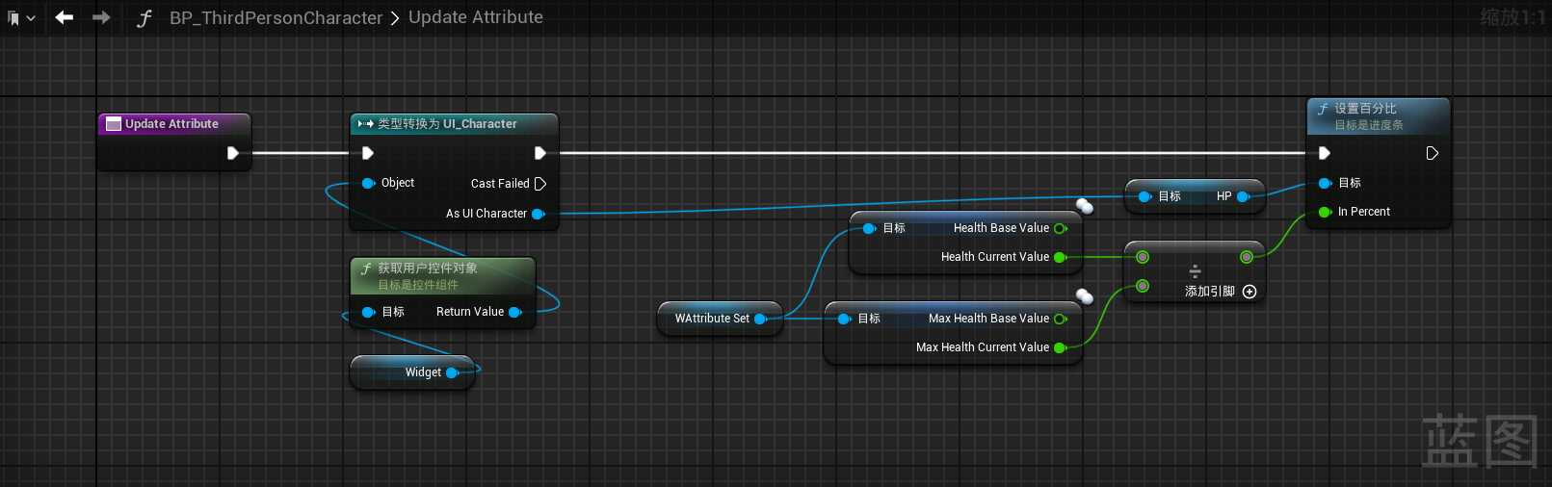Click the As UI Character output pin

(x=538, y=214)
